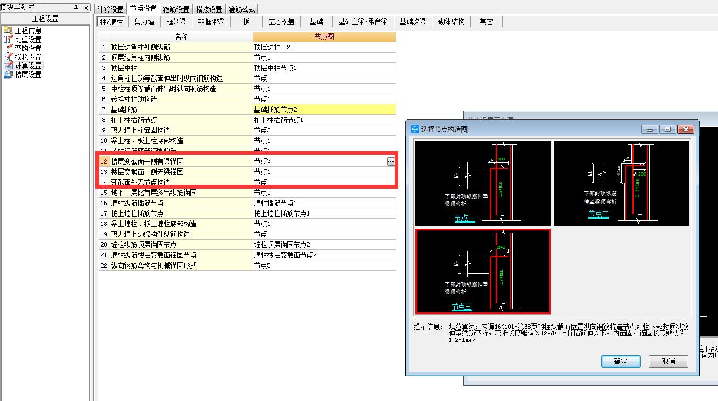Select row 楼层变截面一侧有梁锚固

click(181, 161)
